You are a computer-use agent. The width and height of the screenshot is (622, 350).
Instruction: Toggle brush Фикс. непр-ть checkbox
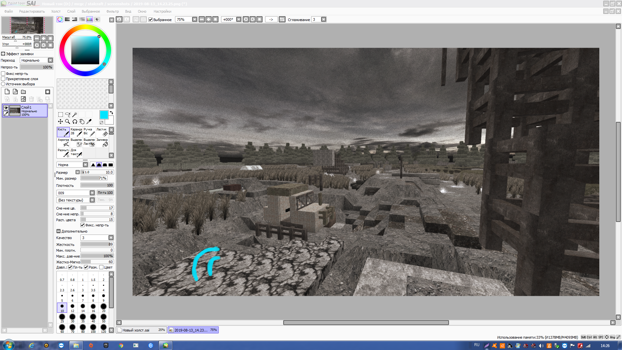coord(82,225)
